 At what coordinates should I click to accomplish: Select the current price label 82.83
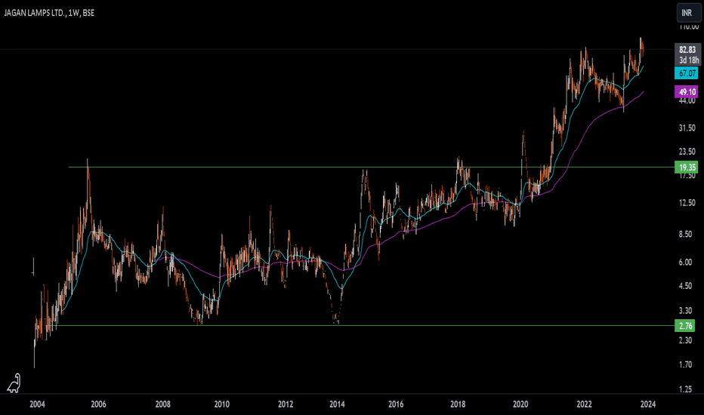(x=687, y=49)
